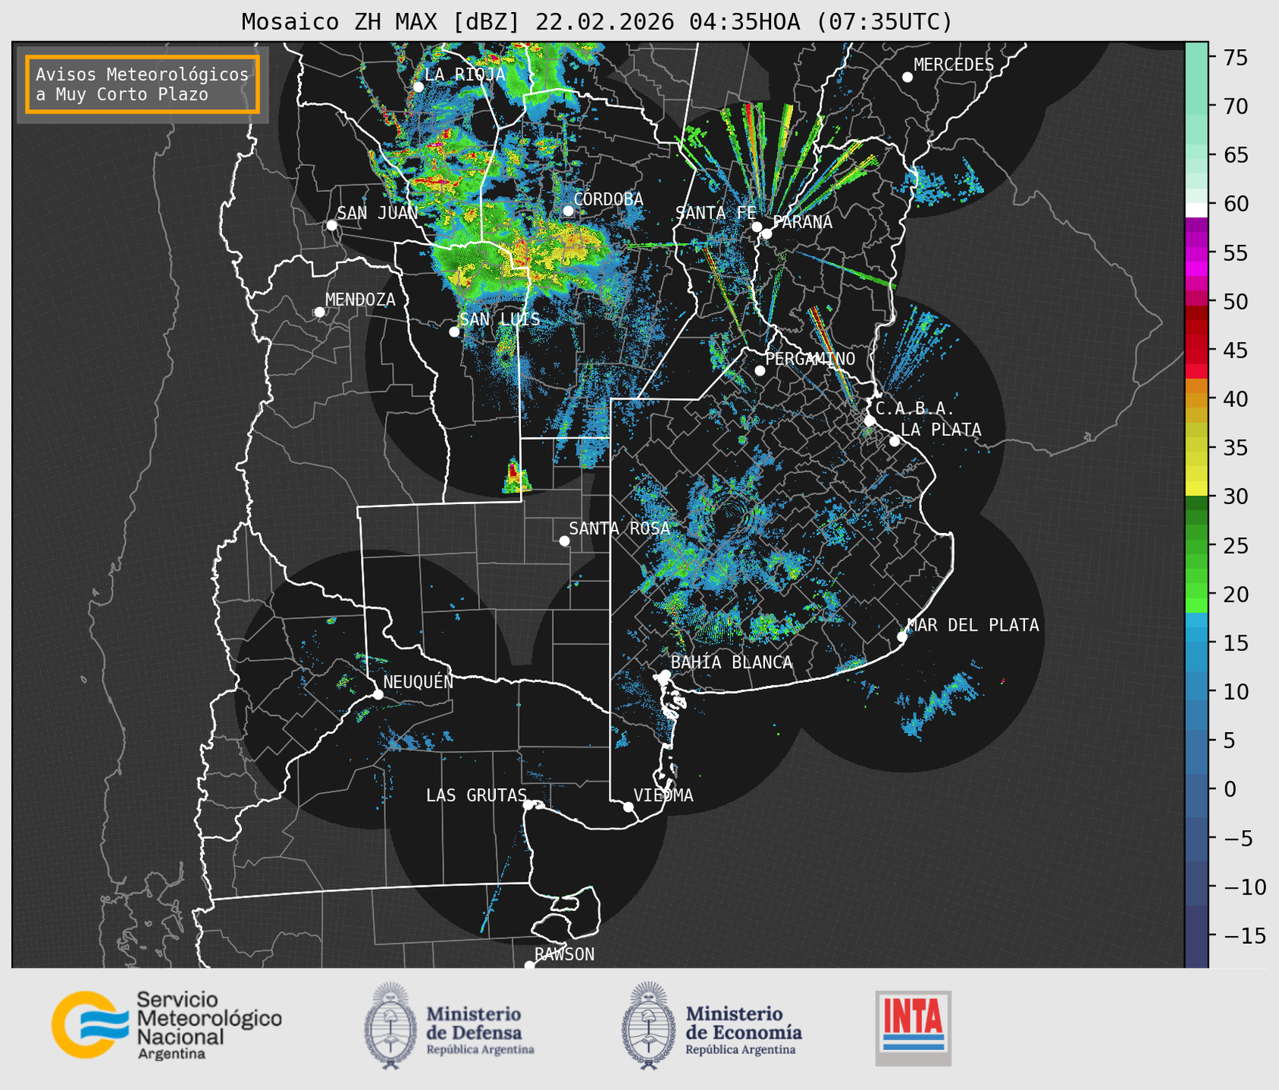The image size is (1279, 1090).
Task: Select the BAHÍA BLANCA city marker
Action: pyautogui.click(x=665, y=675)
